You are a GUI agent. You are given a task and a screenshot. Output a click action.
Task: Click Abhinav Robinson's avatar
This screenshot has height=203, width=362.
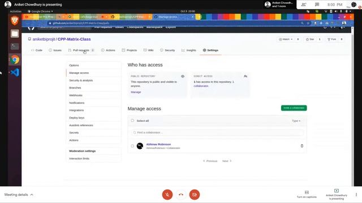click(x=140, y=146)
